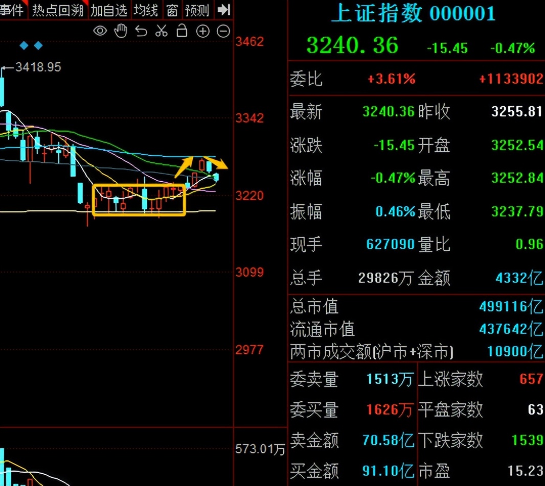Click the -0.47% header percentage
This screenshot has width=545, height=486.
[x=513, y=48]
